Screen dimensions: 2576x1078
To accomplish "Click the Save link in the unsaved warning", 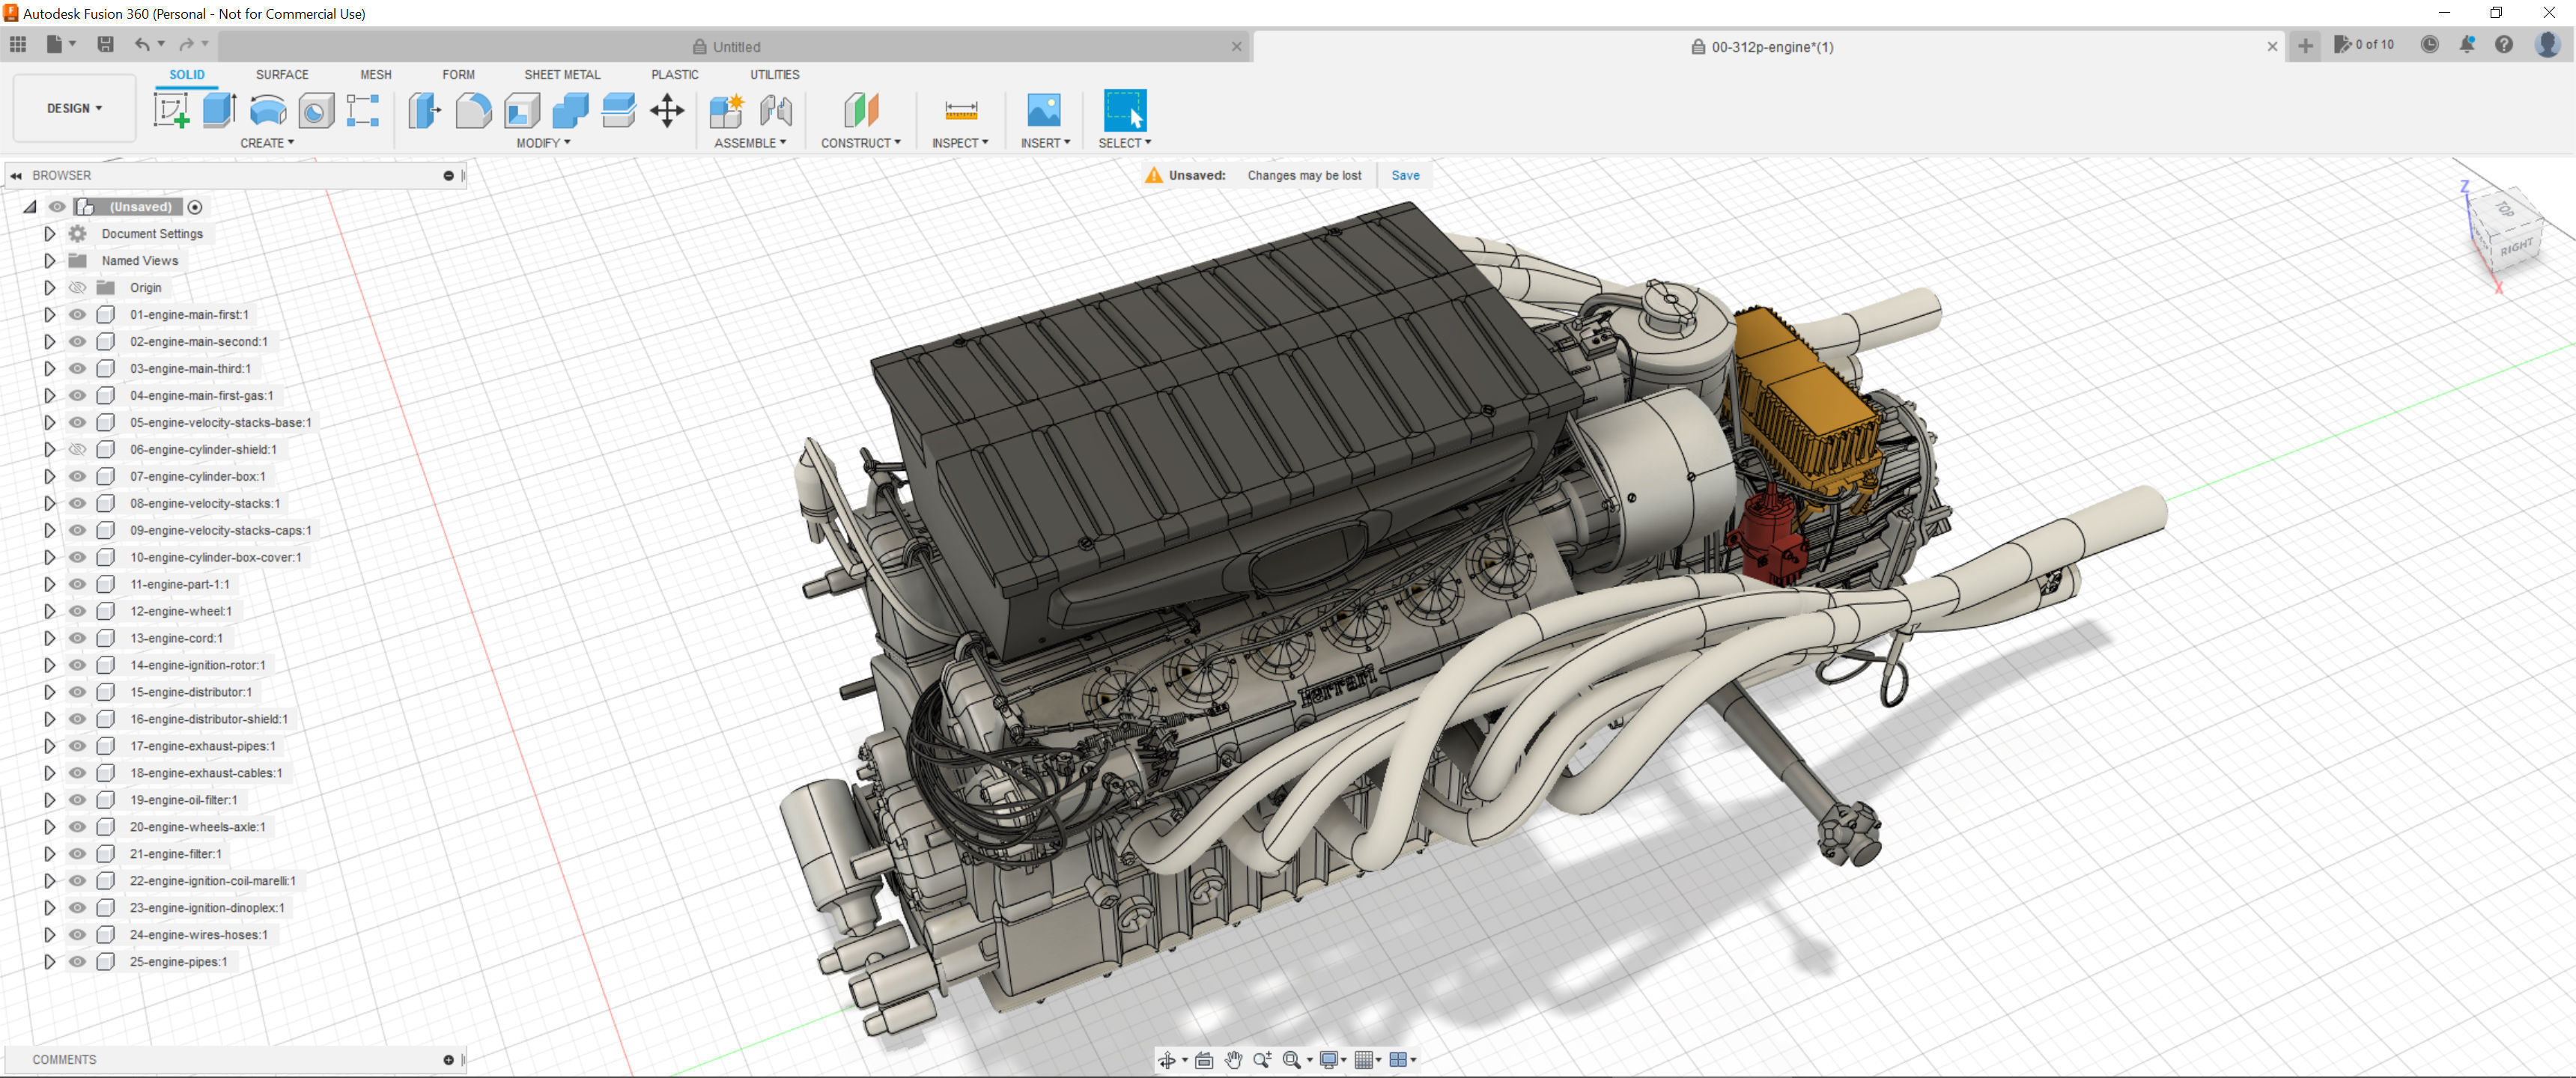I will pos(1405,175).
